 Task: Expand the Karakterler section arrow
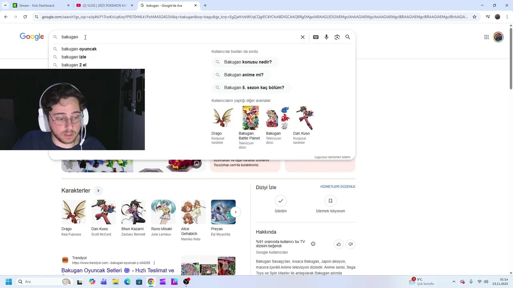click(98, 191)
